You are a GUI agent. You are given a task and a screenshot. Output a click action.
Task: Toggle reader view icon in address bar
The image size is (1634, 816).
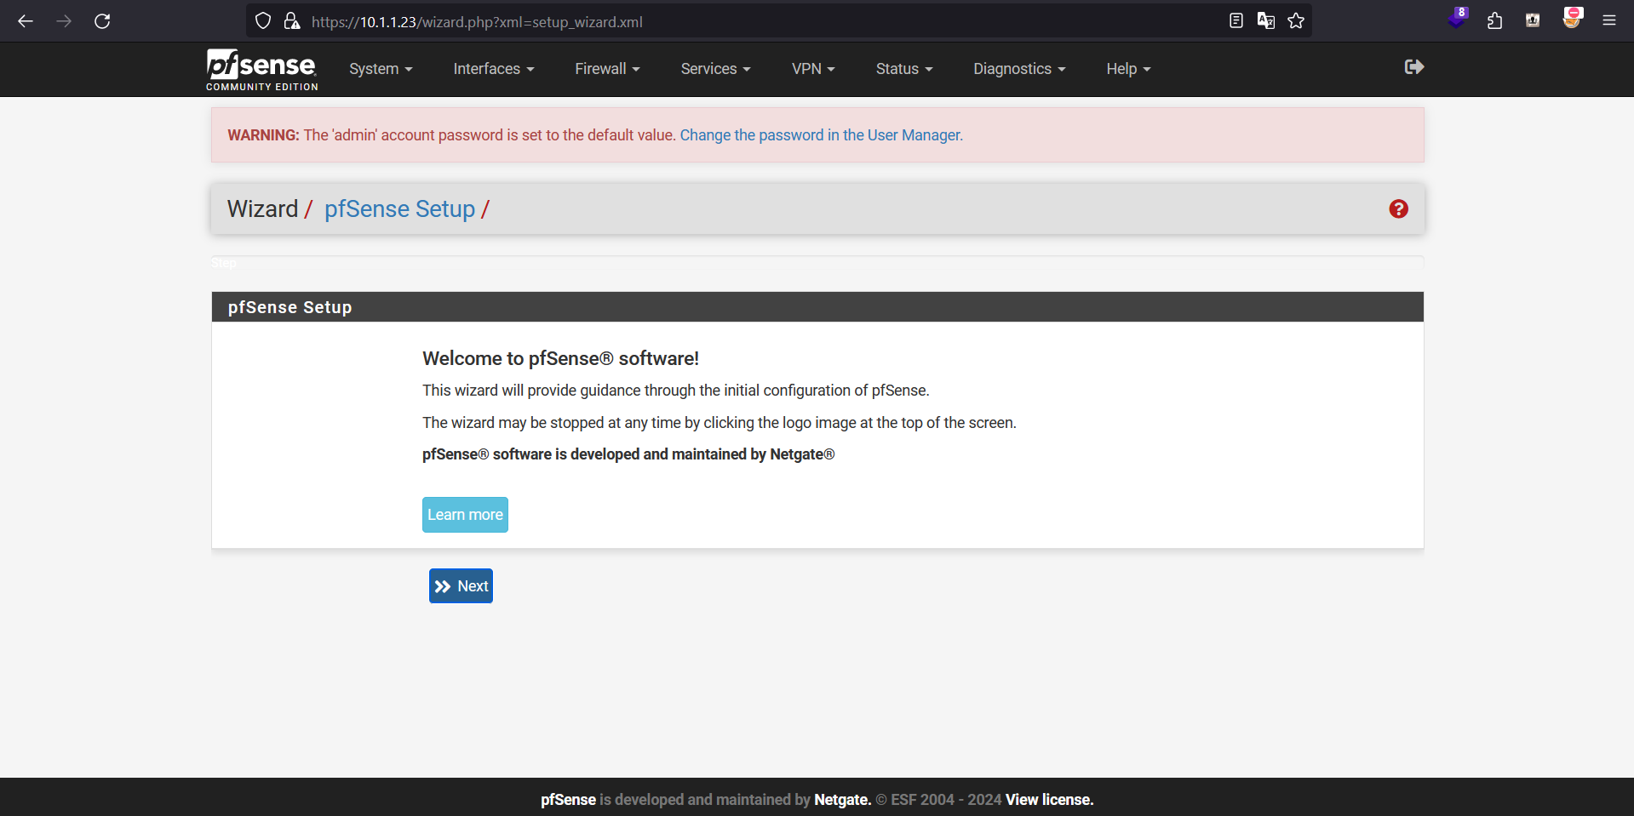(1236, 21)
